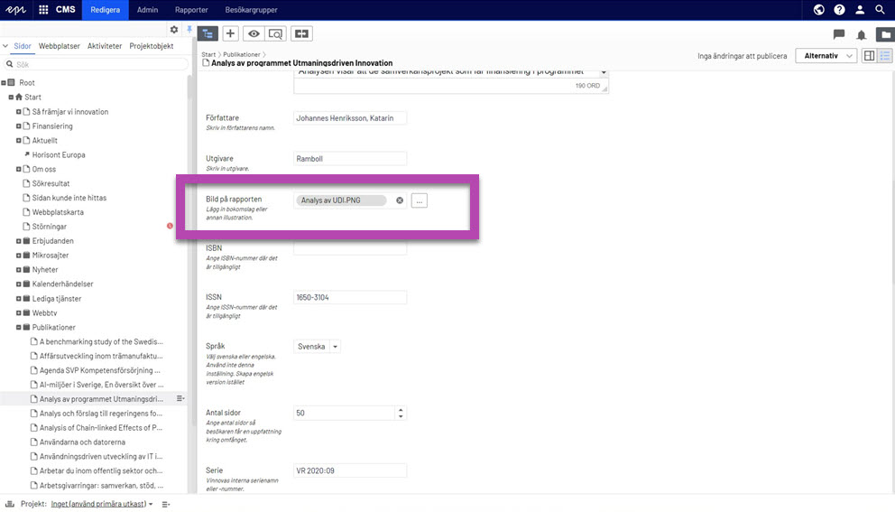Toggle the assets folder pane
895x512 pixels.
pyautogui.click(x=884, y=34)
